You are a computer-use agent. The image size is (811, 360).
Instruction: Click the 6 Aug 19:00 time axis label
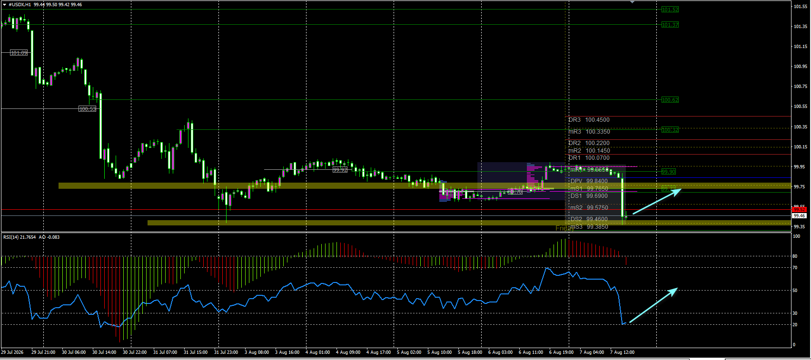point(561,352)
